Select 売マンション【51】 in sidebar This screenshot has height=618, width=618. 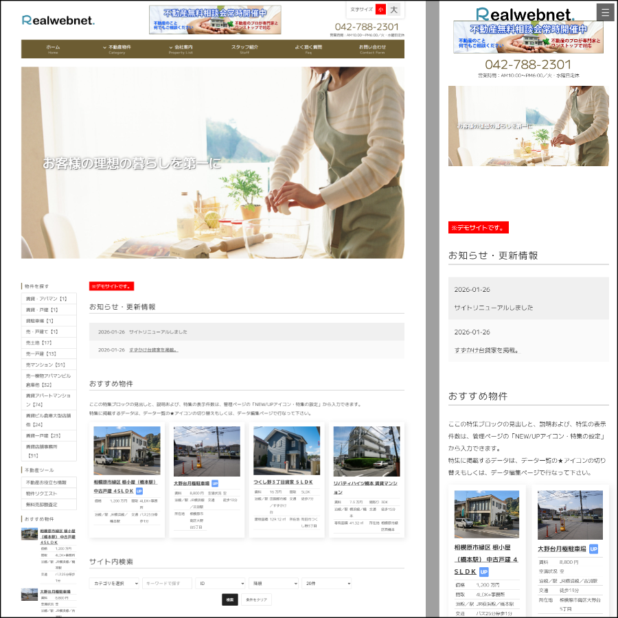[46, 365]
